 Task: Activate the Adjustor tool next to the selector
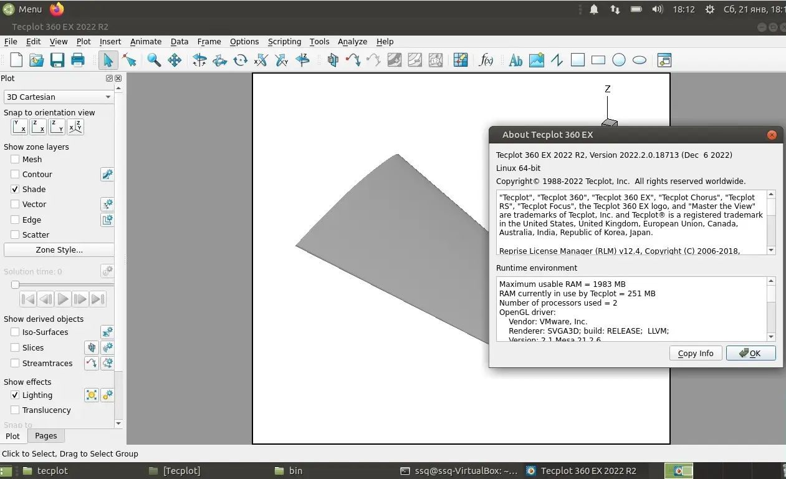[130, 60]
